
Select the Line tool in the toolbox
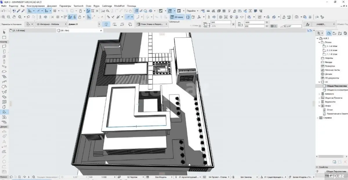click(4, 156)
